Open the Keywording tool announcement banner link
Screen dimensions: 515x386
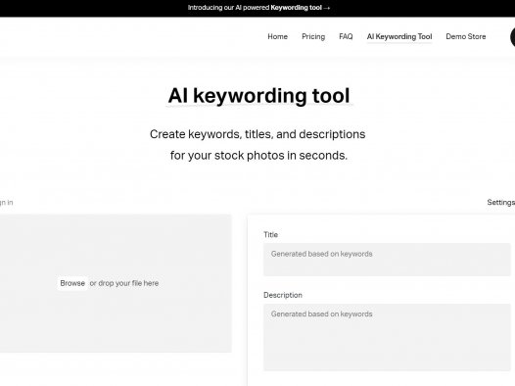[x=258, y=8]
